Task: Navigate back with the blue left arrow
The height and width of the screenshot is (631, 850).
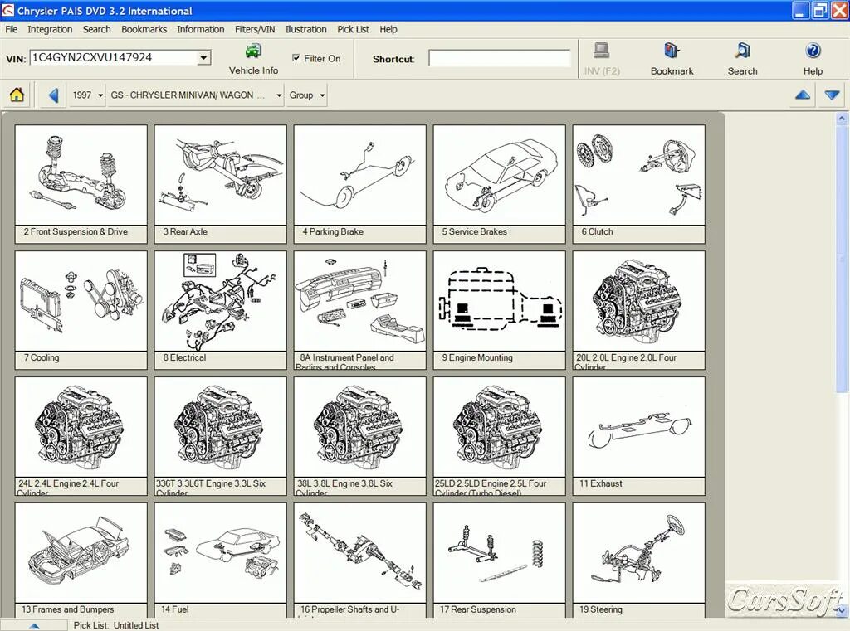Action: (53, 95)
